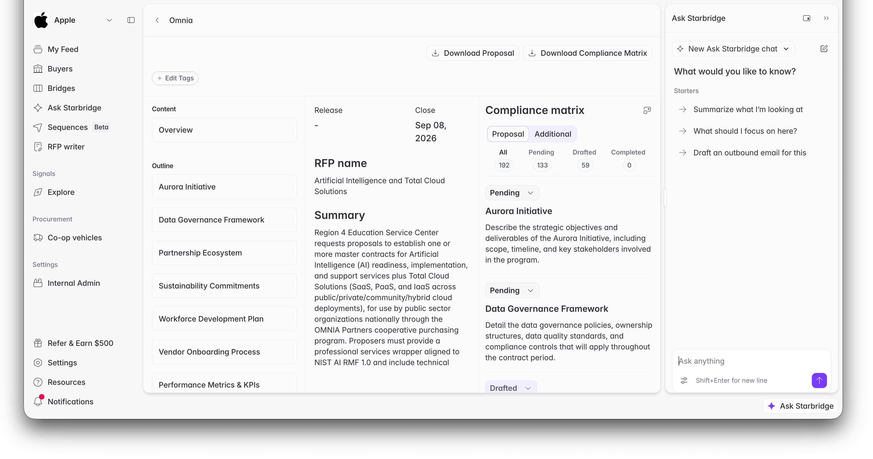The image size is (873, 459).
Task: Go back using the arrow beside Omnia
Action: 157,20
